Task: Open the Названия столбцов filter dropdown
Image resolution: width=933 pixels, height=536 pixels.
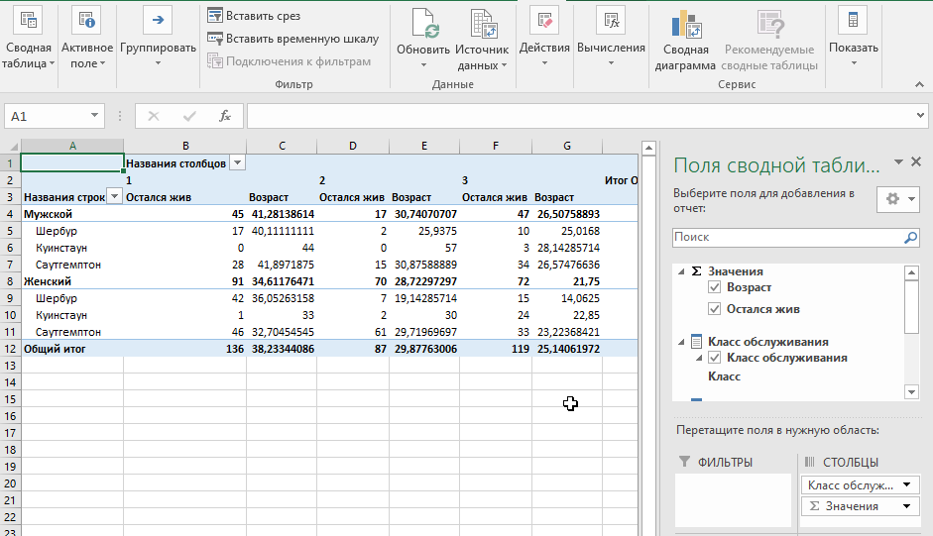Action: 237,163
